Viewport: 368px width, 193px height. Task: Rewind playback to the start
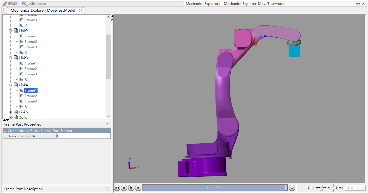[x=117, y=188]
